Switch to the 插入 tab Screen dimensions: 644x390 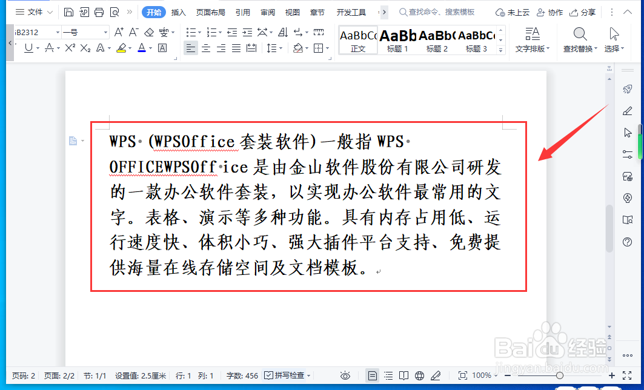click(178, 12)
